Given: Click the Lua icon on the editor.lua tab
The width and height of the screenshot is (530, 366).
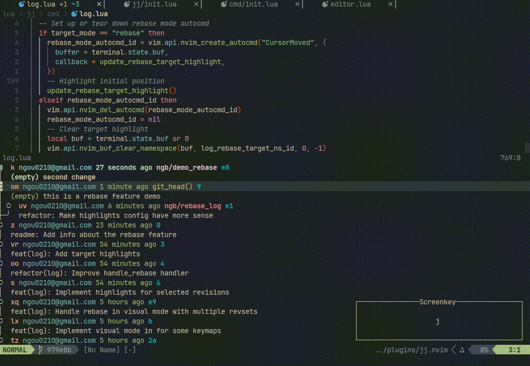Looking at the screenshot, I should tap(325, 5).
